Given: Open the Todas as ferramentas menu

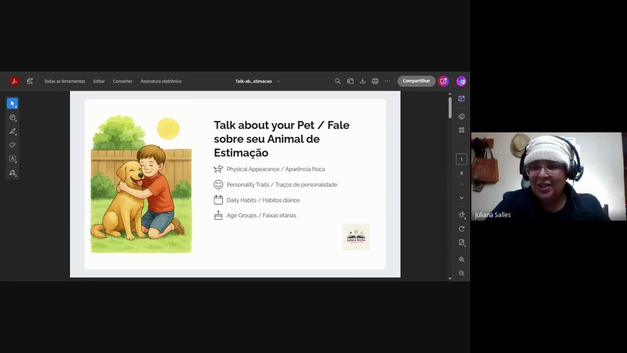Looking at the screenshot, I should click(x=65, y=81).
